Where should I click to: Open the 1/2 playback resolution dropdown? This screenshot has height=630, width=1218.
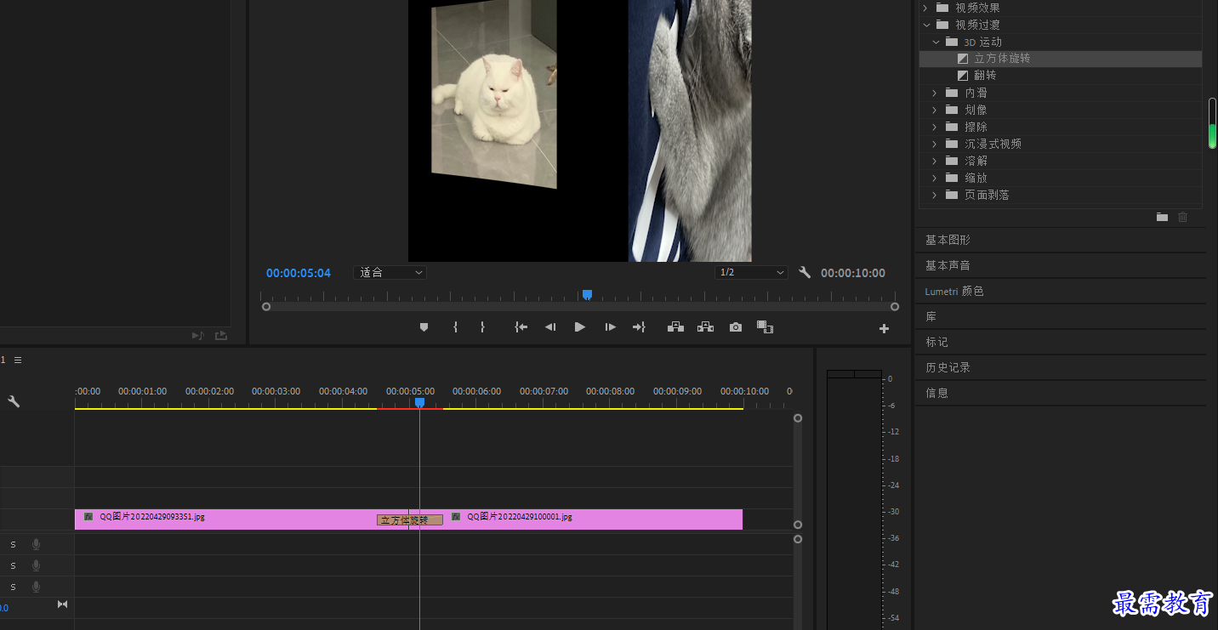coord(751,273)
